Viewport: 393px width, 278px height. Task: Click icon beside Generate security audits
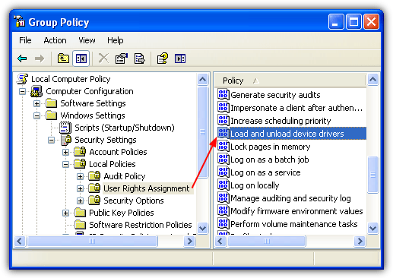[223, 94]
